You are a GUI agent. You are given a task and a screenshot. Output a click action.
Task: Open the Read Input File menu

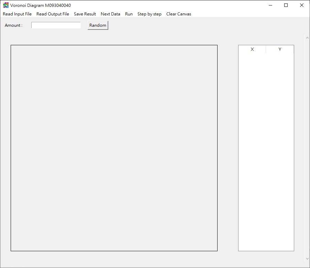17,14
